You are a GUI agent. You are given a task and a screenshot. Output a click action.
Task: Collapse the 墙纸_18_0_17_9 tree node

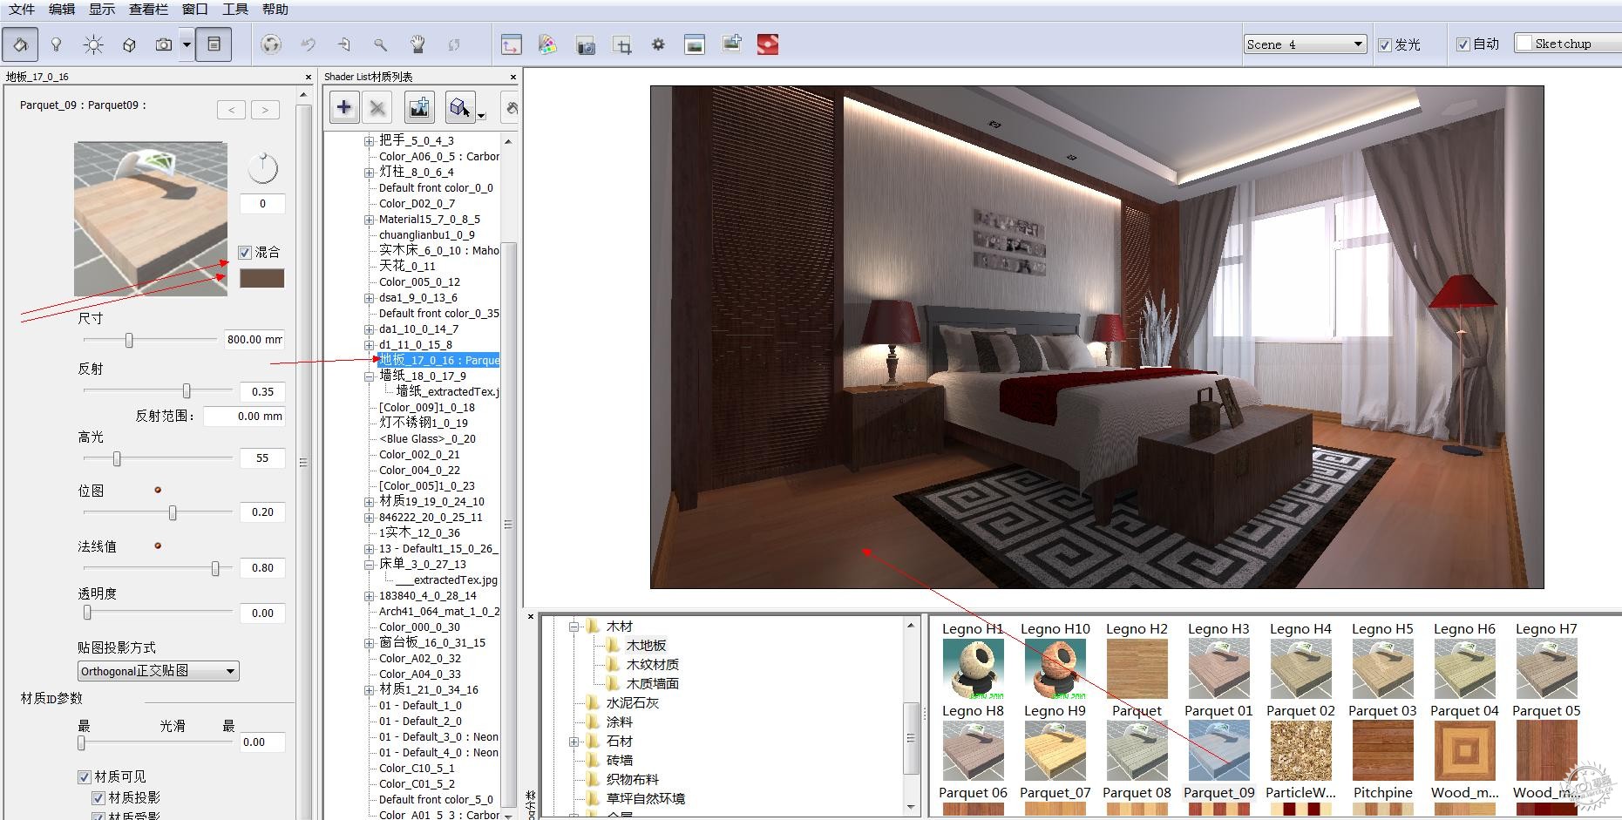tap(370, 376)
